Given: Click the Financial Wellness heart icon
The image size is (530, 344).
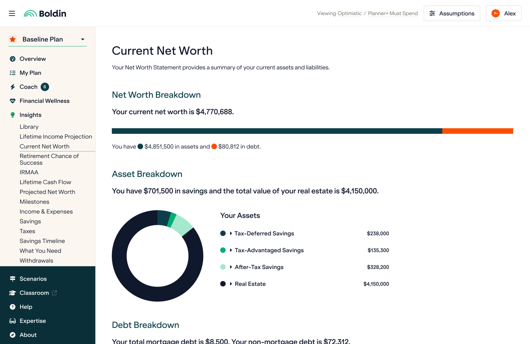Looking at the screenshot, I should coord(12,101).
